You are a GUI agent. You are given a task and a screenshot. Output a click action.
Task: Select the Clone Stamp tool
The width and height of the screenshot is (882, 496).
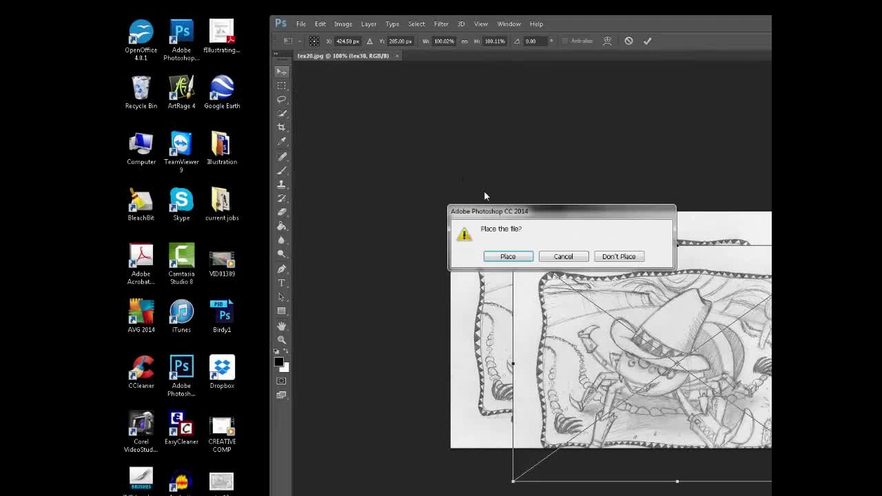click(281, 184)
